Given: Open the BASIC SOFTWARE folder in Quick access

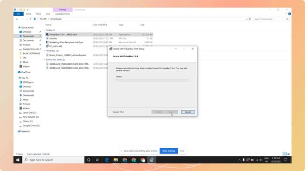Looking at the screenshot, I should pos(30,53).
